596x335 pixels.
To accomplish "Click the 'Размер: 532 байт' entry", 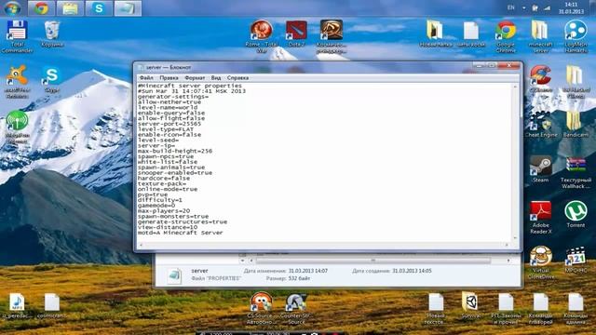I will point(288,278).
